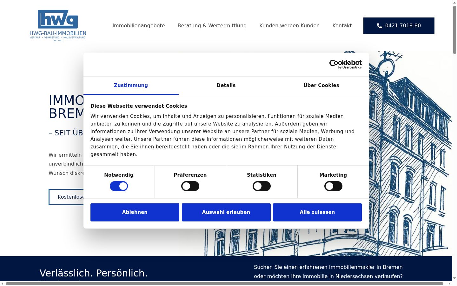Click the horizontal scrollbar thumb
Viewport: 457px width, 286px height.
224,283
